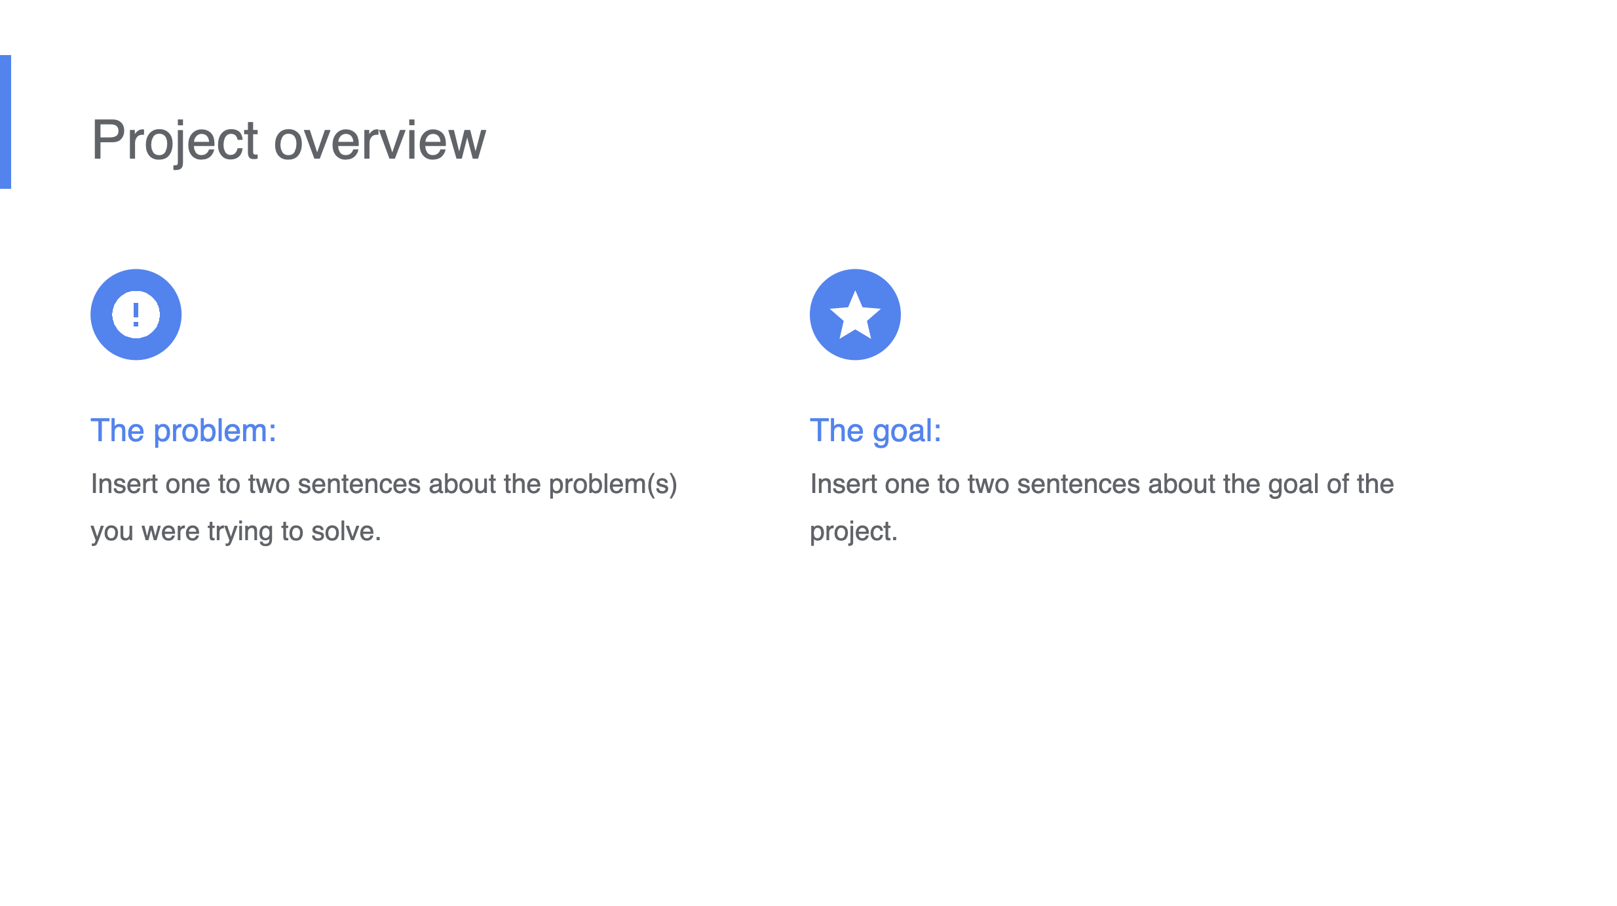Click the word "overview" in the title
Image resolution: width=1617 pixels, height=906 pixels.
380,140
